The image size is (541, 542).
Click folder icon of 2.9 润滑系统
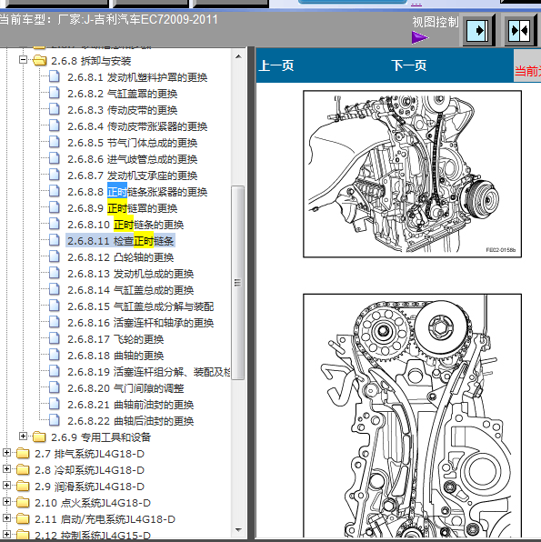[23, 486]
